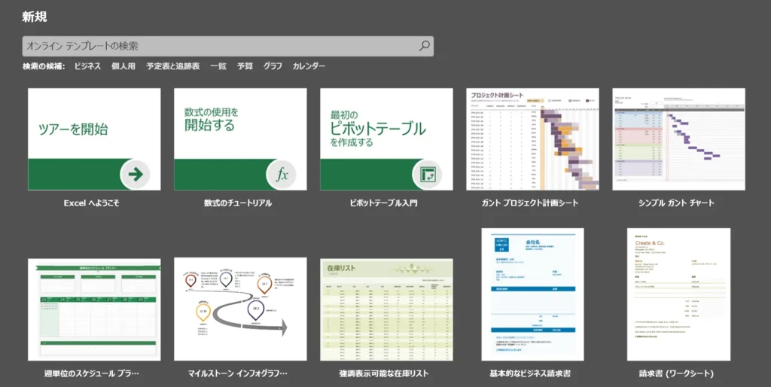Open the 請求書 (ワークシート) template
Viewport: 771px width, 387px height.
(678, 294)
